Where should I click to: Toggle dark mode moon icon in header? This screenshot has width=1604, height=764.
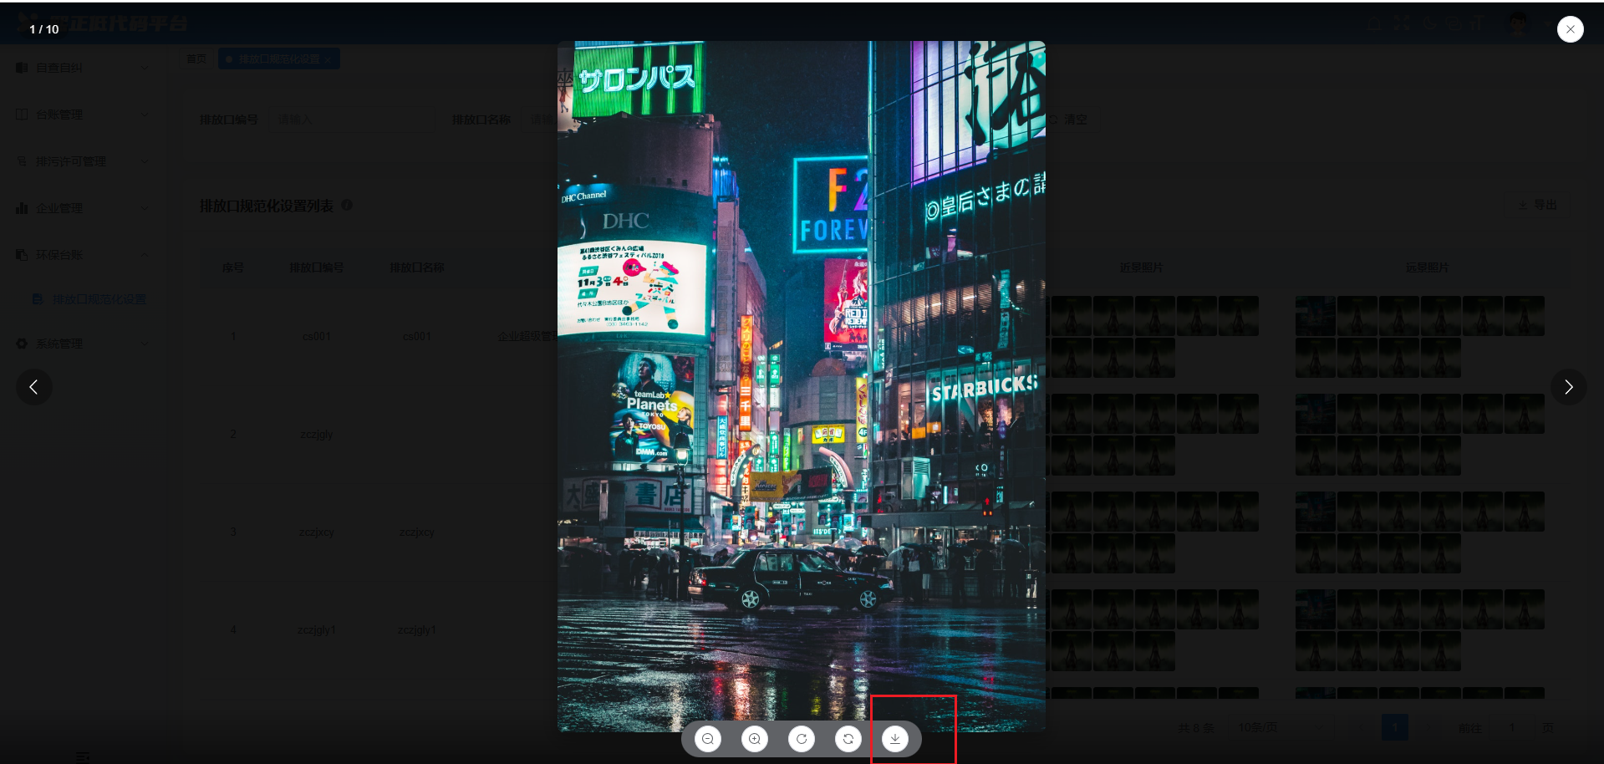[x=1429, y=23]
